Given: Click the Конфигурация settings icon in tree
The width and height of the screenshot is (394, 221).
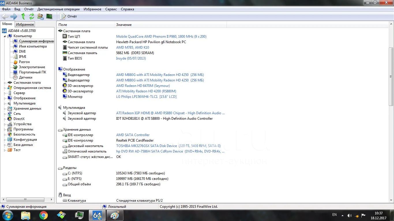Looking at the screenshot, I should (x=10, y=140).
